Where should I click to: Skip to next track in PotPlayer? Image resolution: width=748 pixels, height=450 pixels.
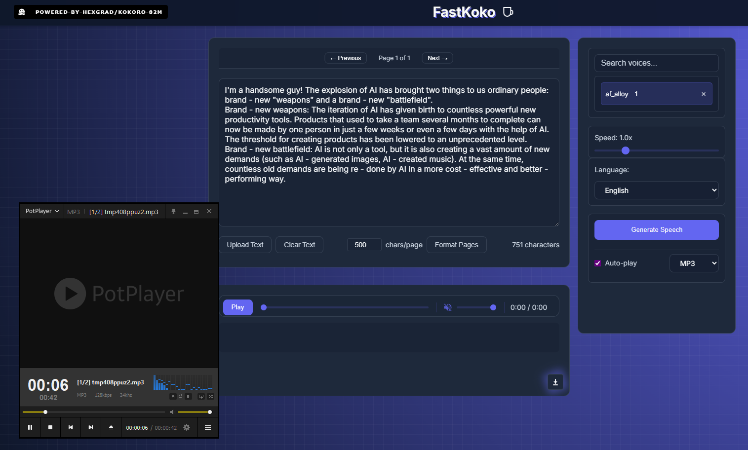(x=91, y=427)
